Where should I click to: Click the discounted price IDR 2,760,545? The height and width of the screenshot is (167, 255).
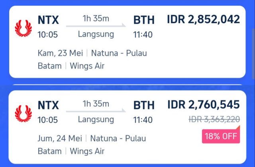click(204, 104)
